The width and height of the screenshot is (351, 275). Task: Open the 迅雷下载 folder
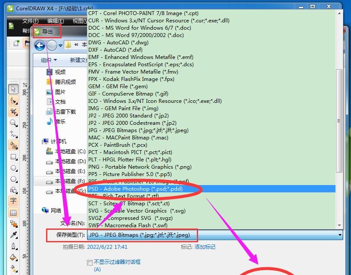point(61,111)
